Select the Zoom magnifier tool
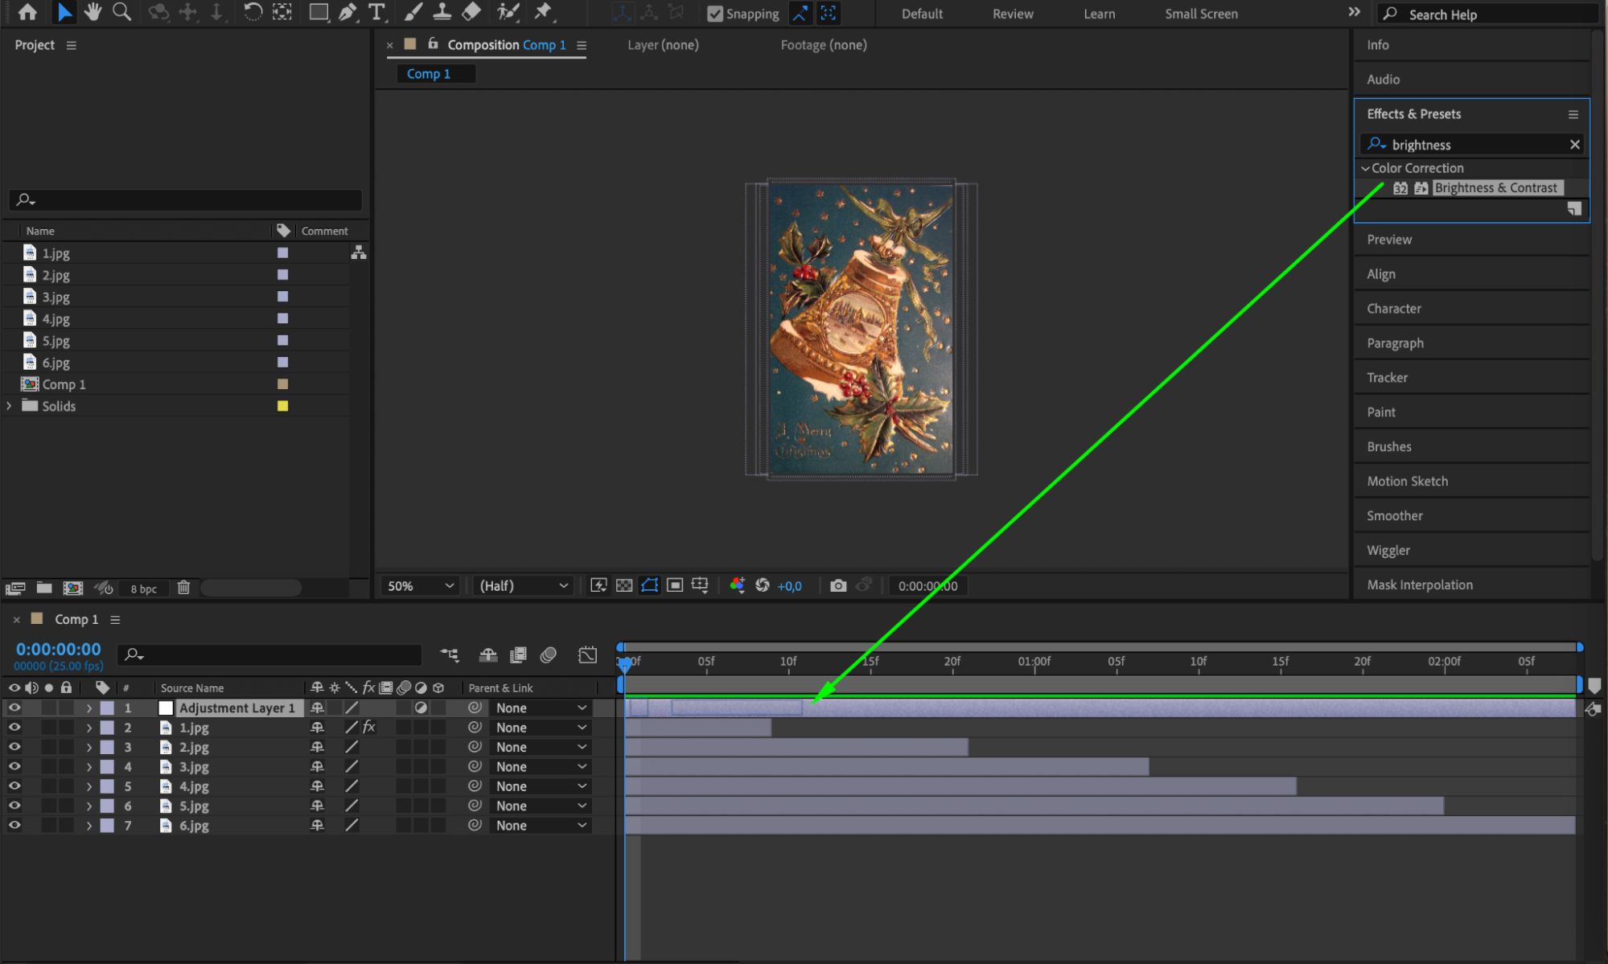Screen dimensions: 1608x964 click(121, 12)
